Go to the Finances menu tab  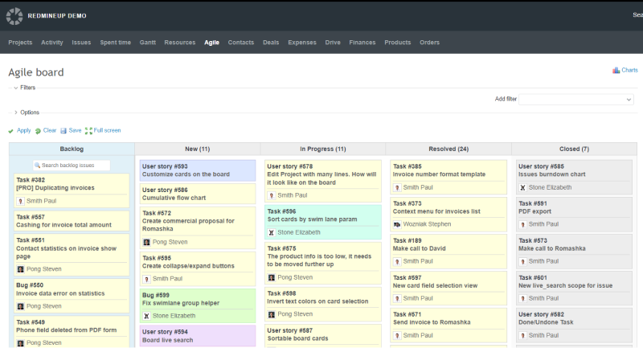pos(362,43)
